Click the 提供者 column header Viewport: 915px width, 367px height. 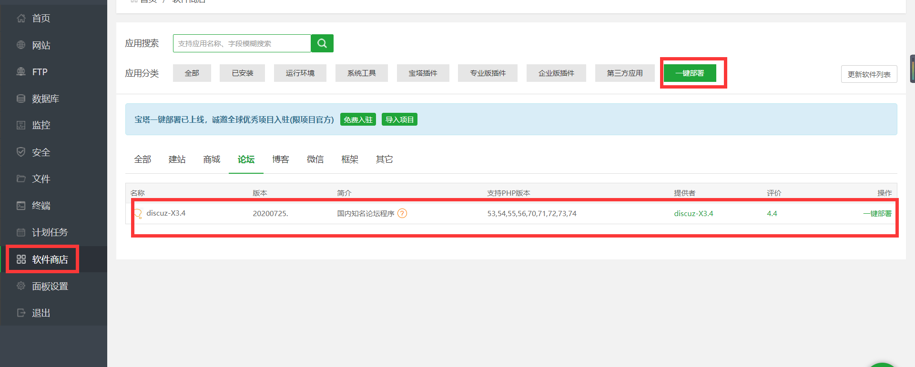pos(684,193)
